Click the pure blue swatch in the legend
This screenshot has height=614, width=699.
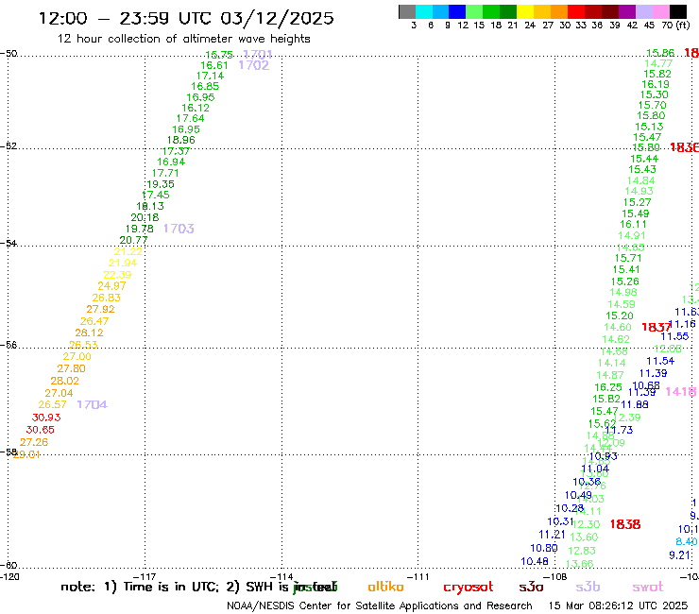tap(457, 11)
